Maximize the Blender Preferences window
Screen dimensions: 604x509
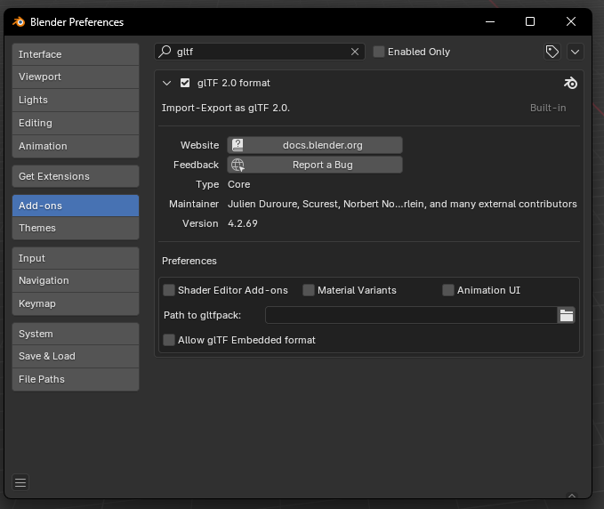point(530,21)
